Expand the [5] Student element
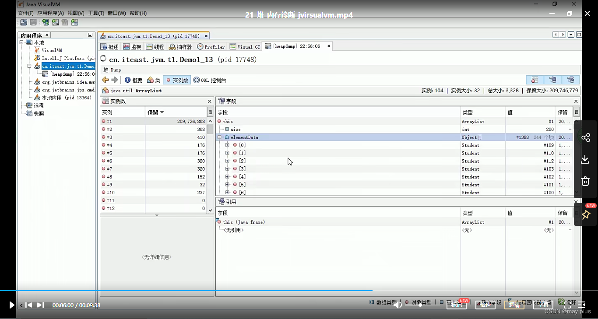 227,184
